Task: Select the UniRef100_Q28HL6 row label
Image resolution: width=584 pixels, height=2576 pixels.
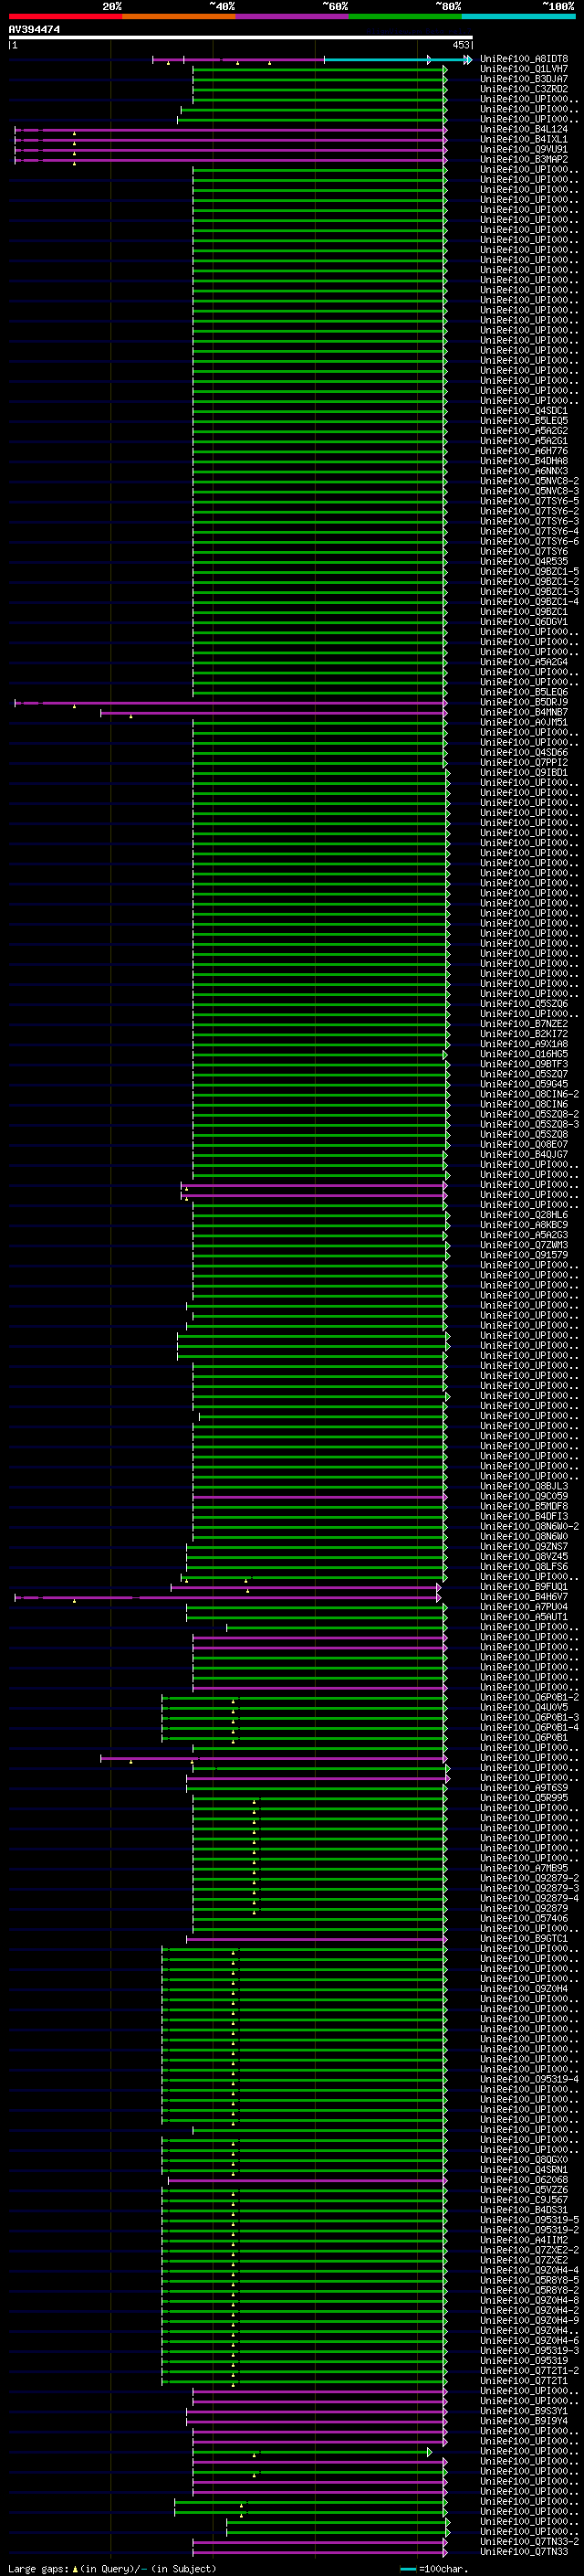Action: click(524, 1215)
